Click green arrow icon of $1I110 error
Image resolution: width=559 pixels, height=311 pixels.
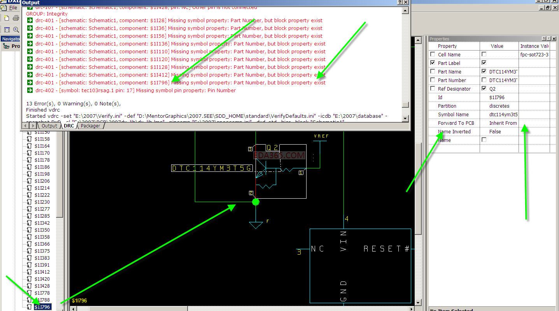(30, 51)
